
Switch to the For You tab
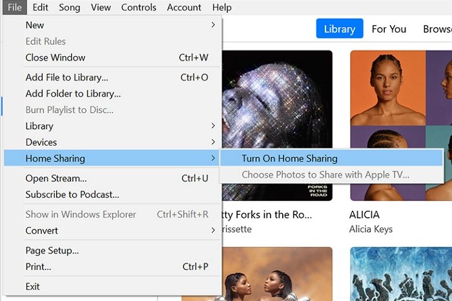tap(389, 29)
